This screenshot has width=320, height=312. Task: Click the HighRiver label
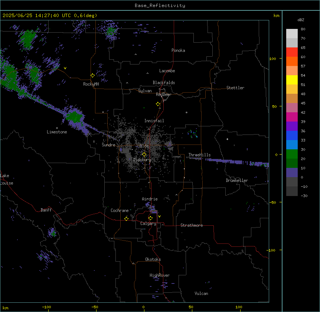pos(160,275)
